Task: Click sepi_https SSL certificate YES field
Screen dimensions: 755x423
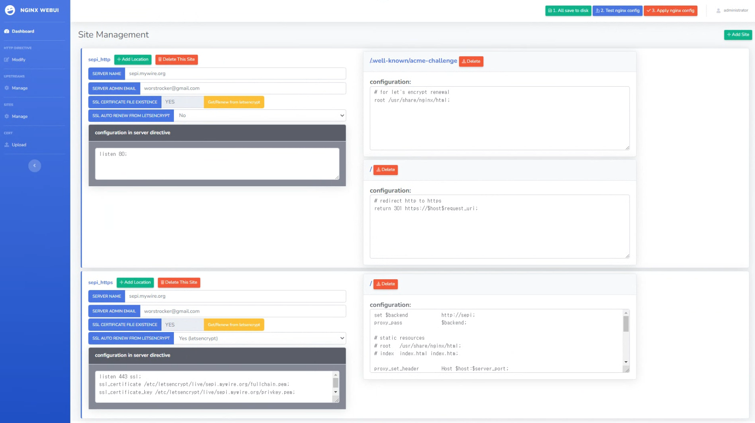Action: [183, 325]
